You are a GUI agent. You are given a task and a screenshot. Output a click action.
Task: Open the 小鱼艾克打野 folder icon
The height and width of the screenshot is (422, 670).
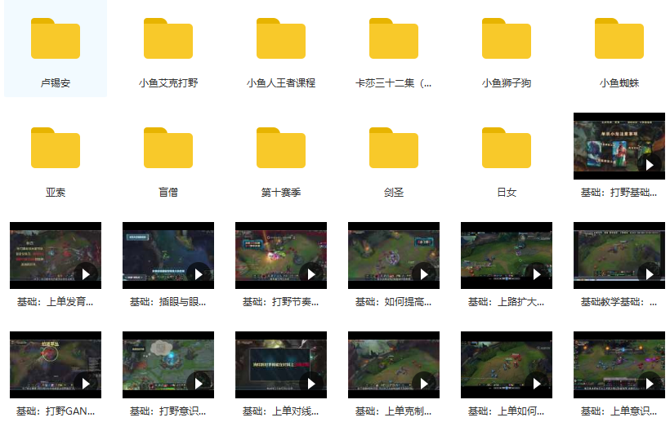pos(168,38)
